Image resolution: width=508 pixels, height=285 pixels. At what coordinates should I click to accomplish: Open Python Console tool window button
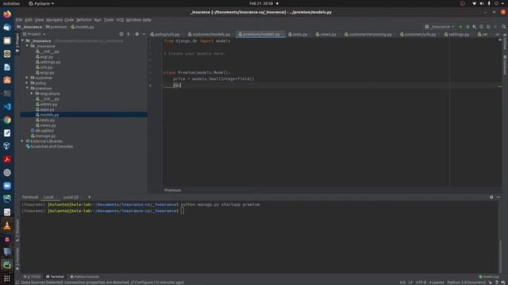(x=85, y=276)
